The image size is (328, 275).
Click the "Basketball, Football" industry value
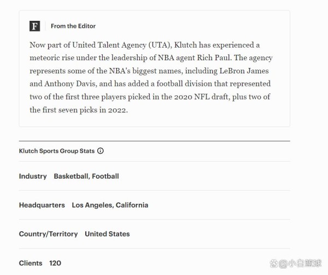(86, 176)
